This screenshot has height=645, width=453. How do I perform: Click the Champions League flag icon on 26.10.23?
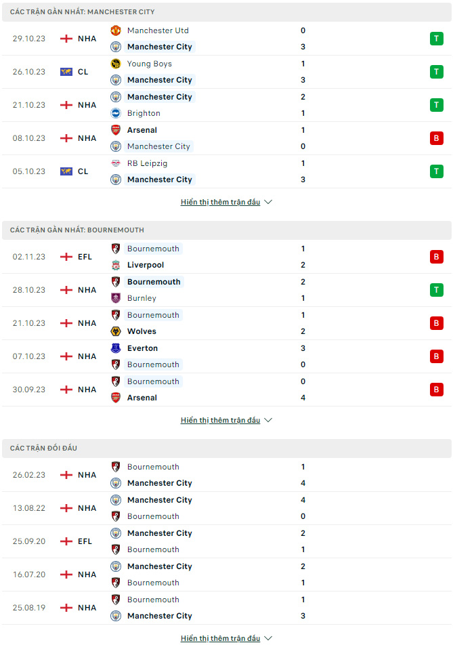coord(66,72)
